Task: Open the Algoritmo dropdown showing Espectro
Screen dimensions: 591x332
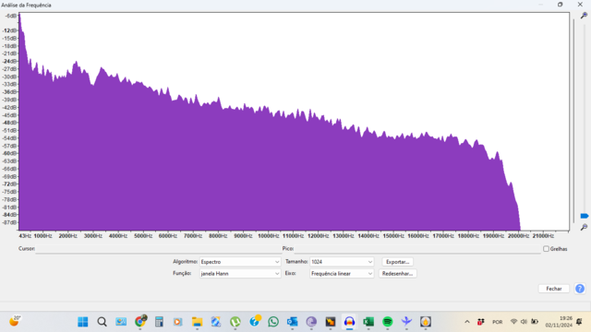Action: coord(240,262)
